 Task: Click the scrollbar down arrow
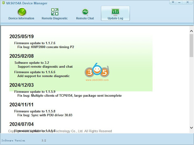click(x=191, y=127)
